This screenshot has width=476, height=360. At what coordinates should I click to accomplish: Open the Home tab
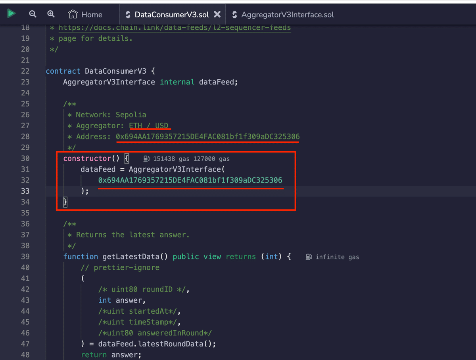coord(85,15)
